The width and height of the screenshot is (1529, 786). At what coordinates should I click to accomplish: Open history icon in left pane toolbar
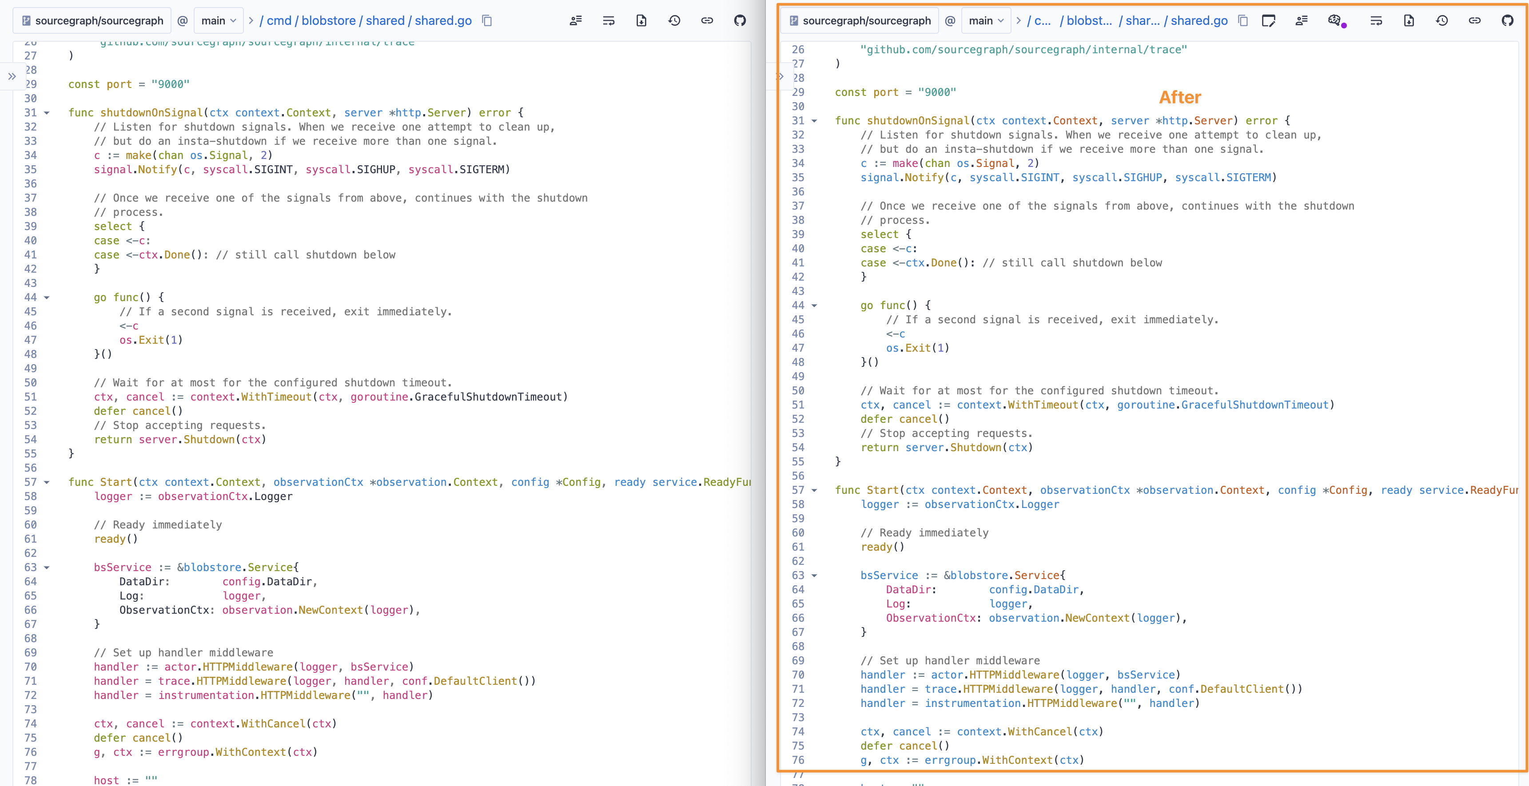(674, 21)
